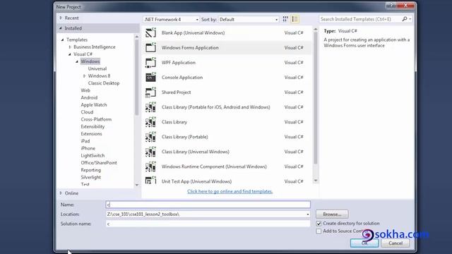Screen dimensions: 452x254
Task: Click the WPF Application template icon
Action: click(x=150, y=63)
